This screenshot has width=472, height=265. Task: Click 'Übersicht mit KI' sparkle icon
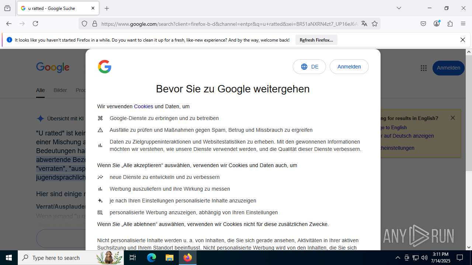coord(40,119)
